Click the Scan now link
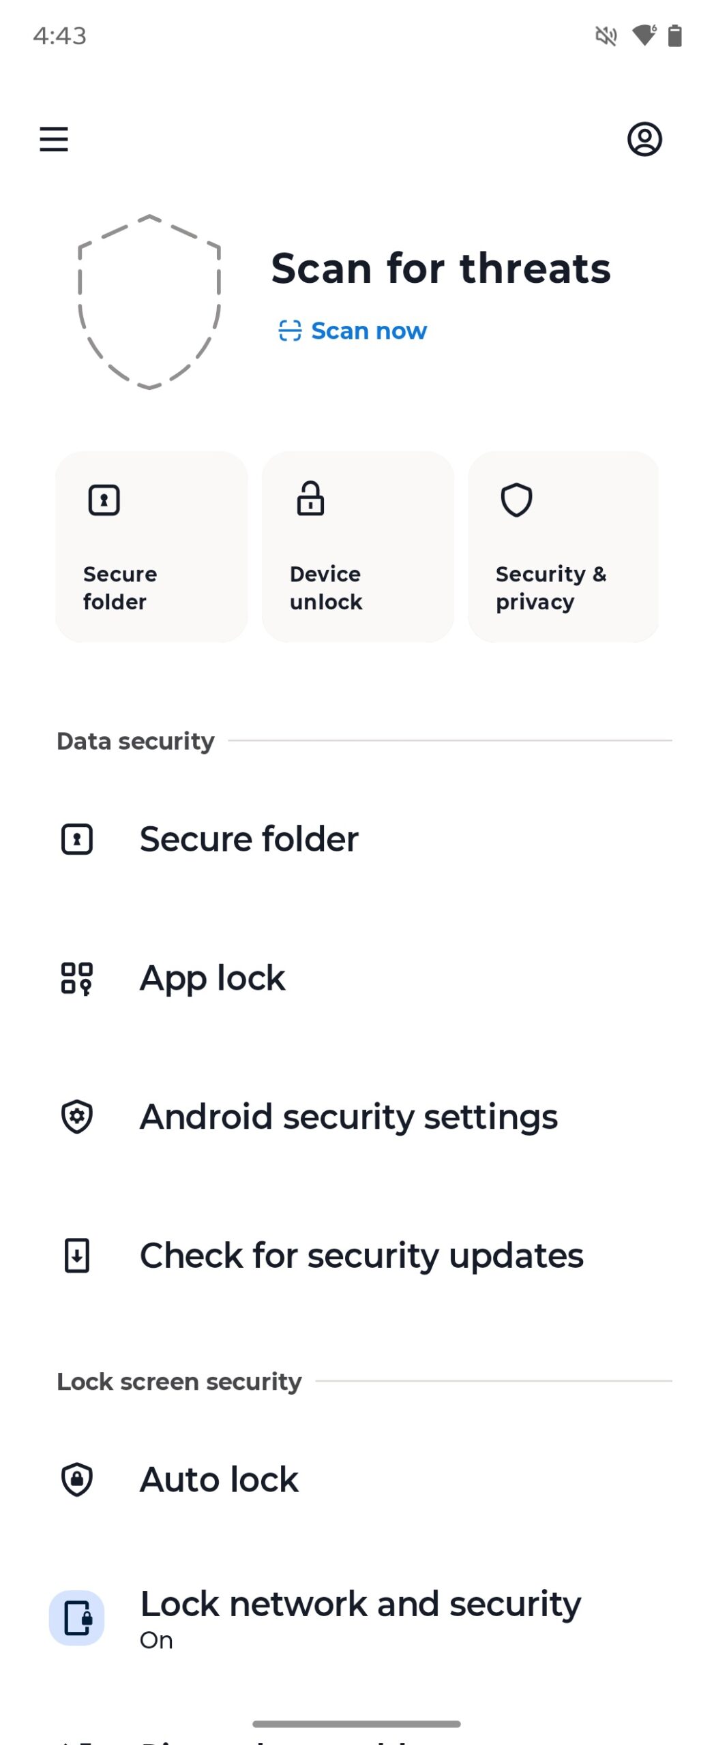 click(353, 331)
